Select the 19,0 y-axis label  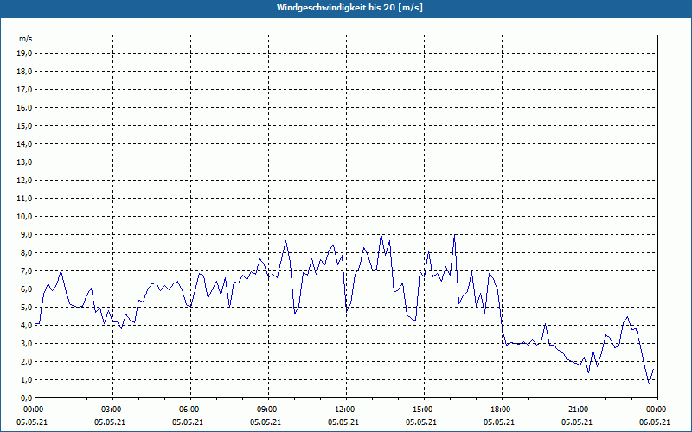[24, 54]
